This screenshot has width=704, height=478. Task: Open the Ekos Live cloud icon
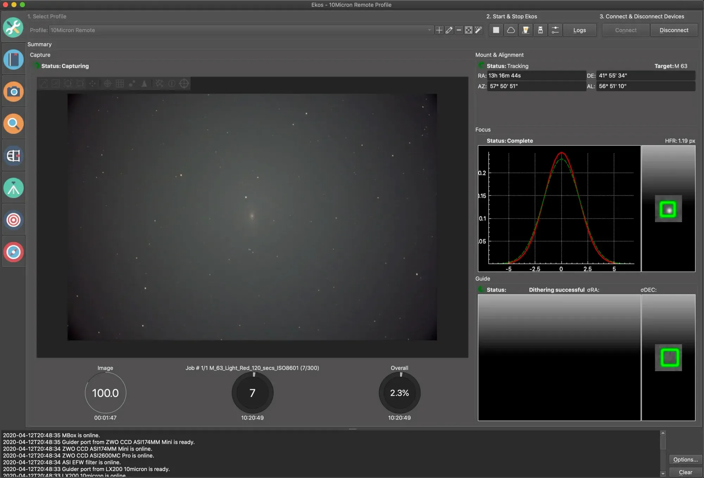511,30
